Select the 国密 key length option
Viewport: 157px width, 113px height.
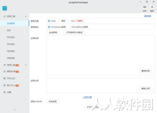click(x=59, y=21)
